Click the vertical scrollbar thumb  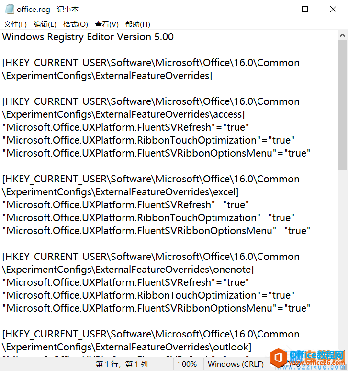pyautogui.click(x=342, y=105)
